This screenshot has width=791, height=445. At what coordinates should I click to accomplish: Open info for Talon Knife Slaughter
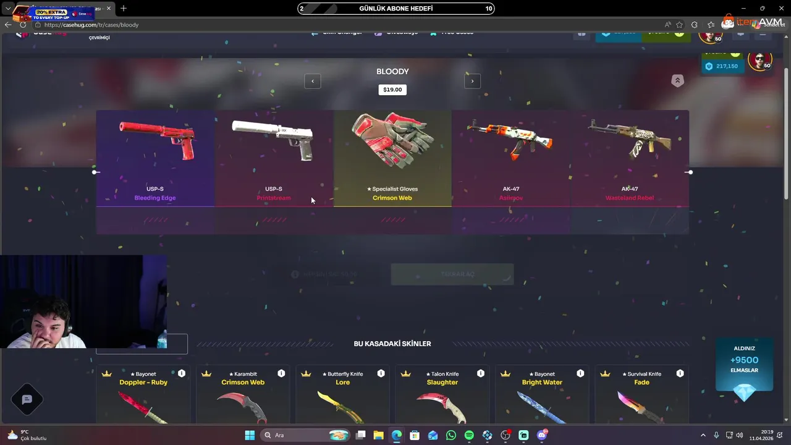click(x=481, y=373)
